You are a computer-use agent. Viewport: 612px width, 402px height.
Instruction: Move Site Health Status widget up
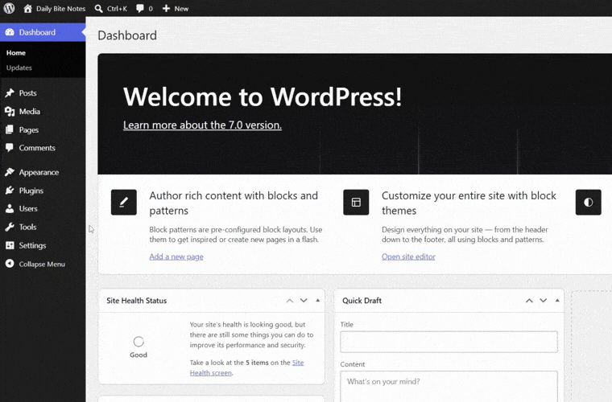(290, 301)
